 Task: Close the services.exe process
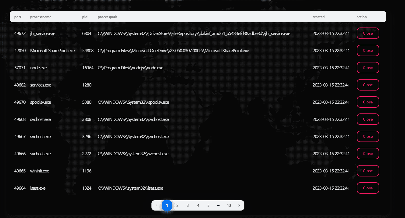click(368, 85)
